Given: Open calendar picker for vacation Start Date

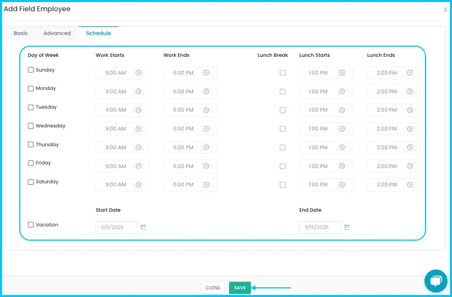Looking at the screenshot, I should pos(143,227).
